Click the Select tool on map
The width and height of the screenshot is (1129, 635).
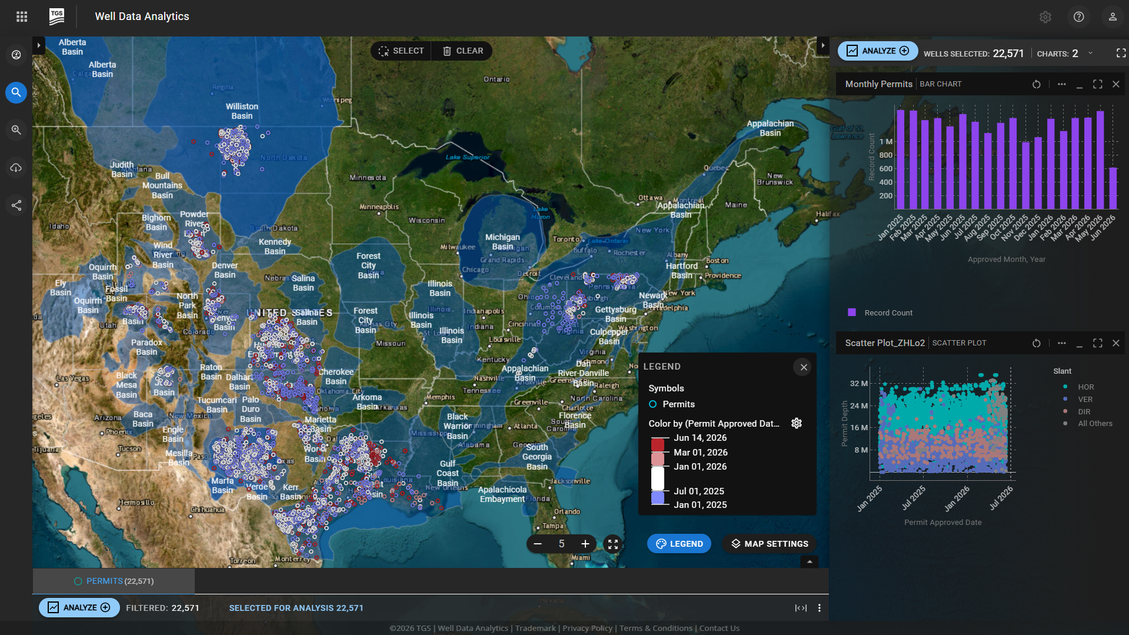pos(401,51)
